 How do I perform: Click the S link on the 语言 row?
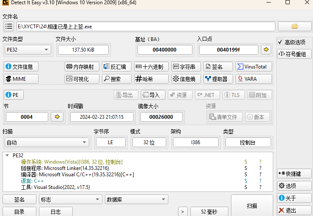coord(246,181)
